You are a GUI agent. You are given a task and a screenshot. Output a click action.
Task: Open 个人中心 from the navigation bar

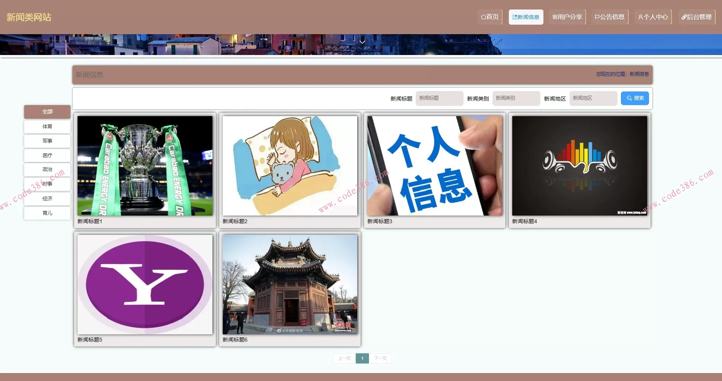coord(653,17)
